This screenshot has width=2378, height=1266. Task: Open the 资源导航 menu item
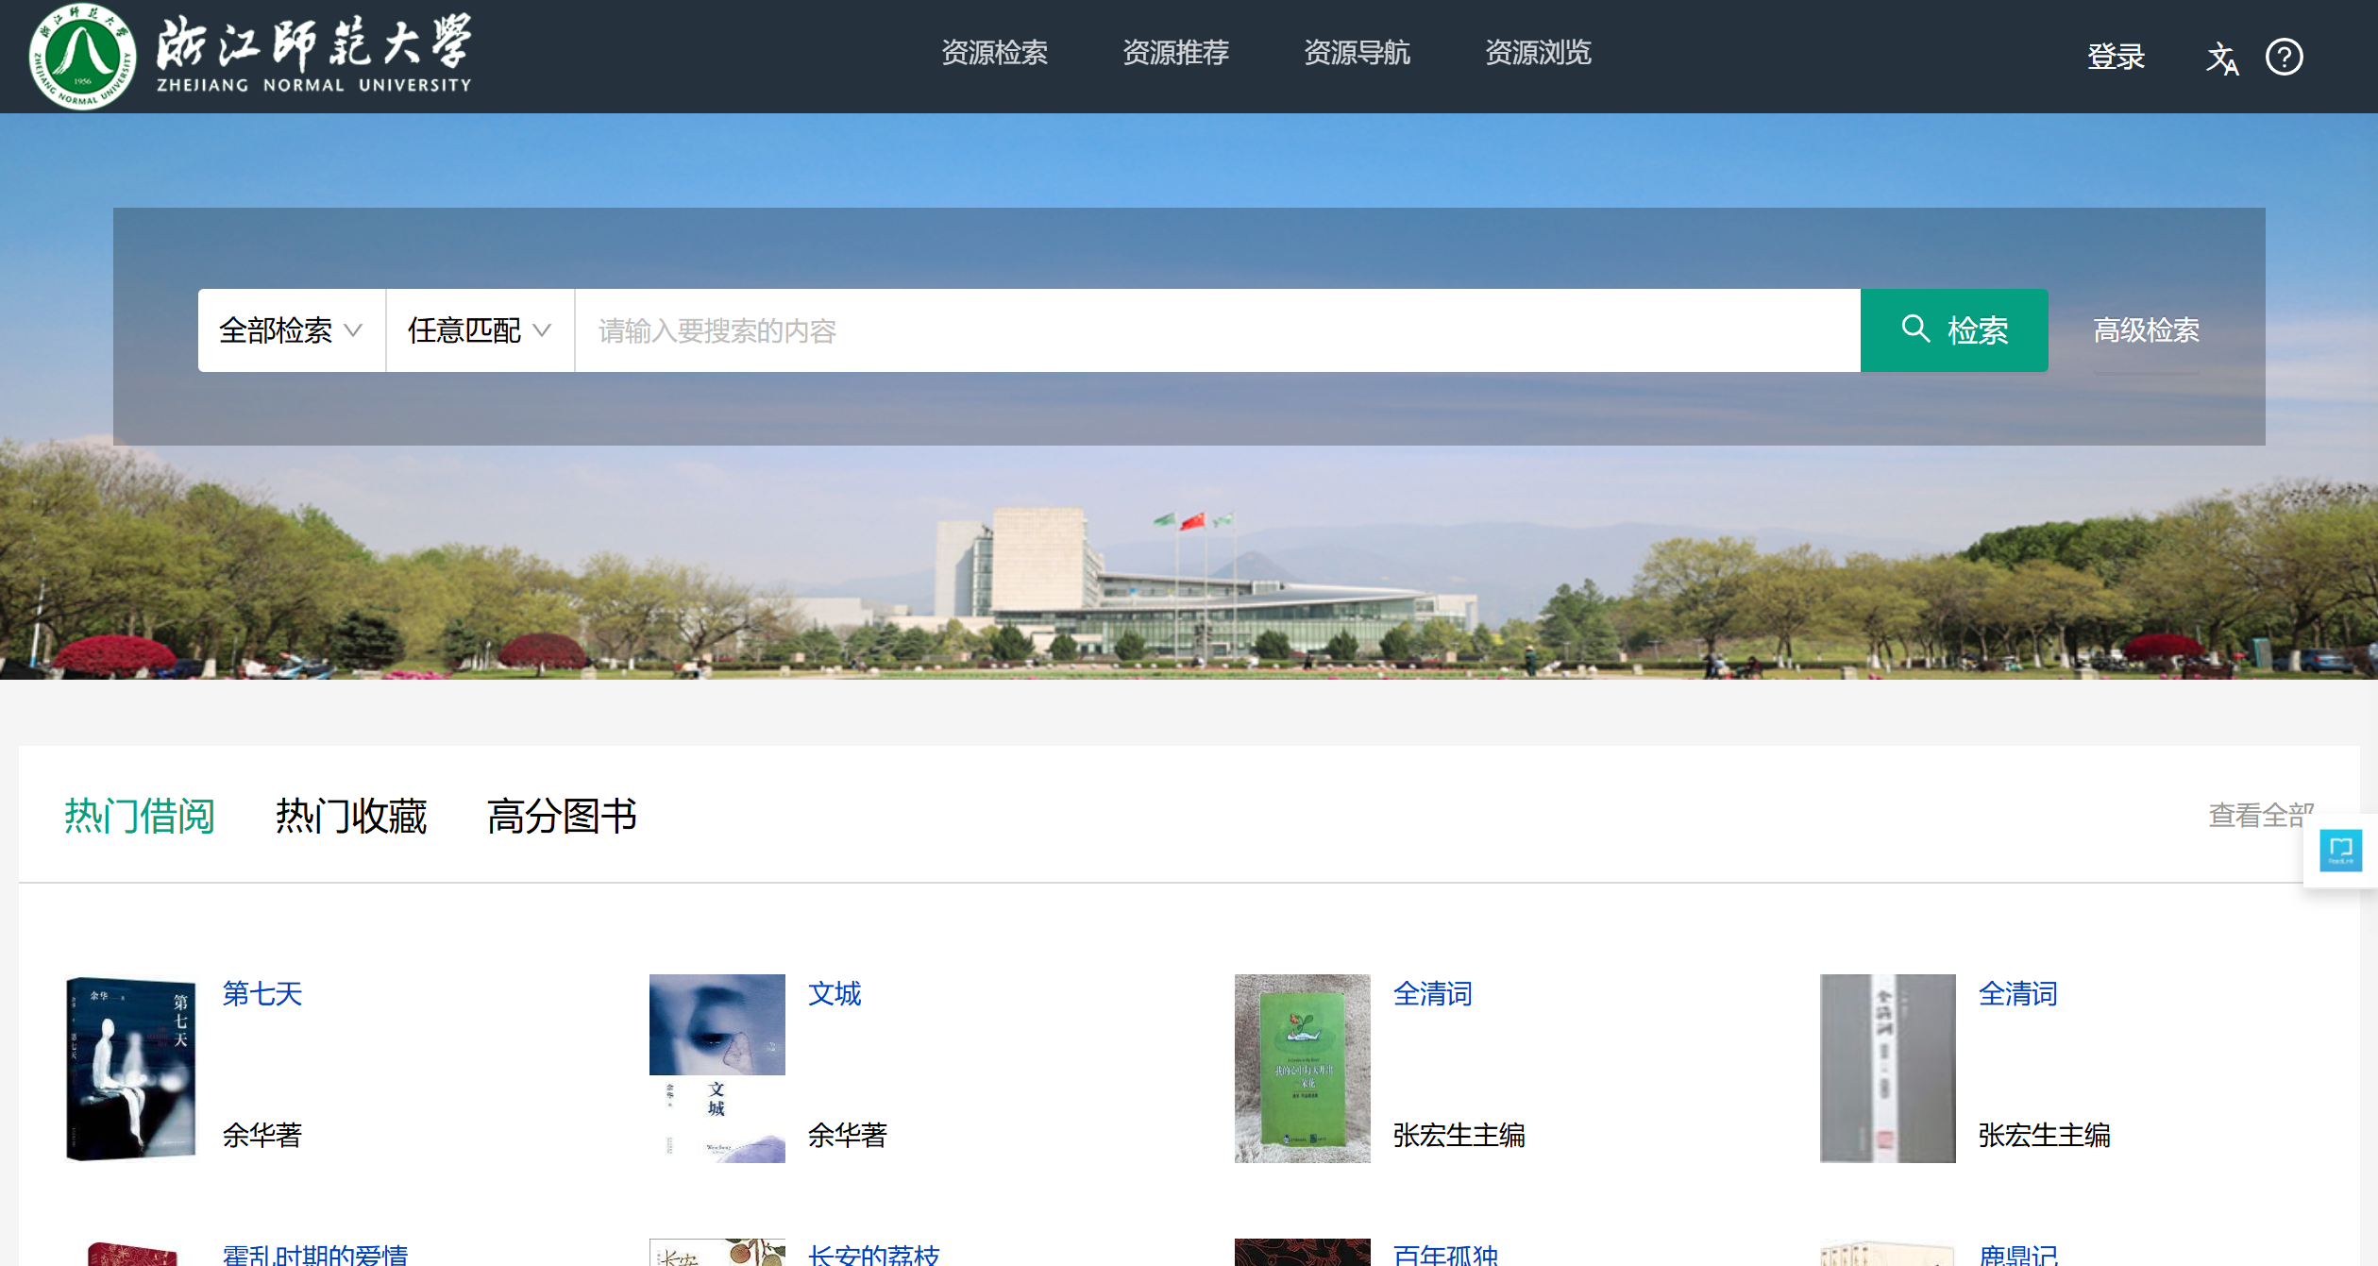[x=1357, y=53]
